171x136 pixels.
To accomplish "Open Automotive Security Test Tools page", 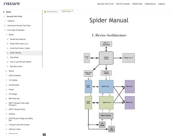I will click(19, 26).
